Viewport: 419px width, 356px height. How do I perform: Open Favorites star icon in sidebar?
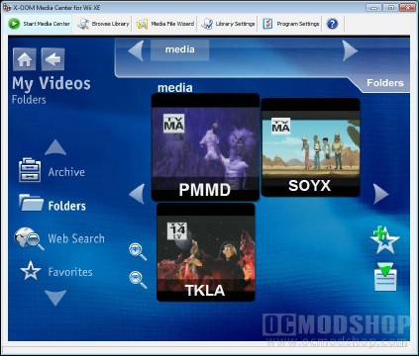pos(31,271)
